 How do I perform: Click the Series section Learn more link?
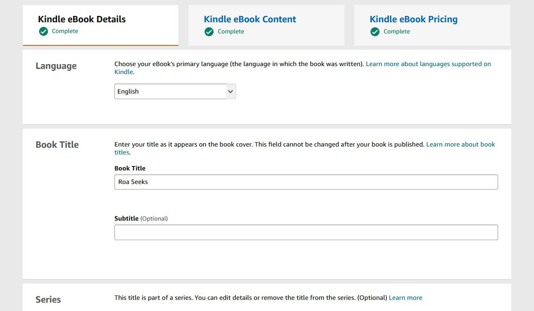[406, 297]
